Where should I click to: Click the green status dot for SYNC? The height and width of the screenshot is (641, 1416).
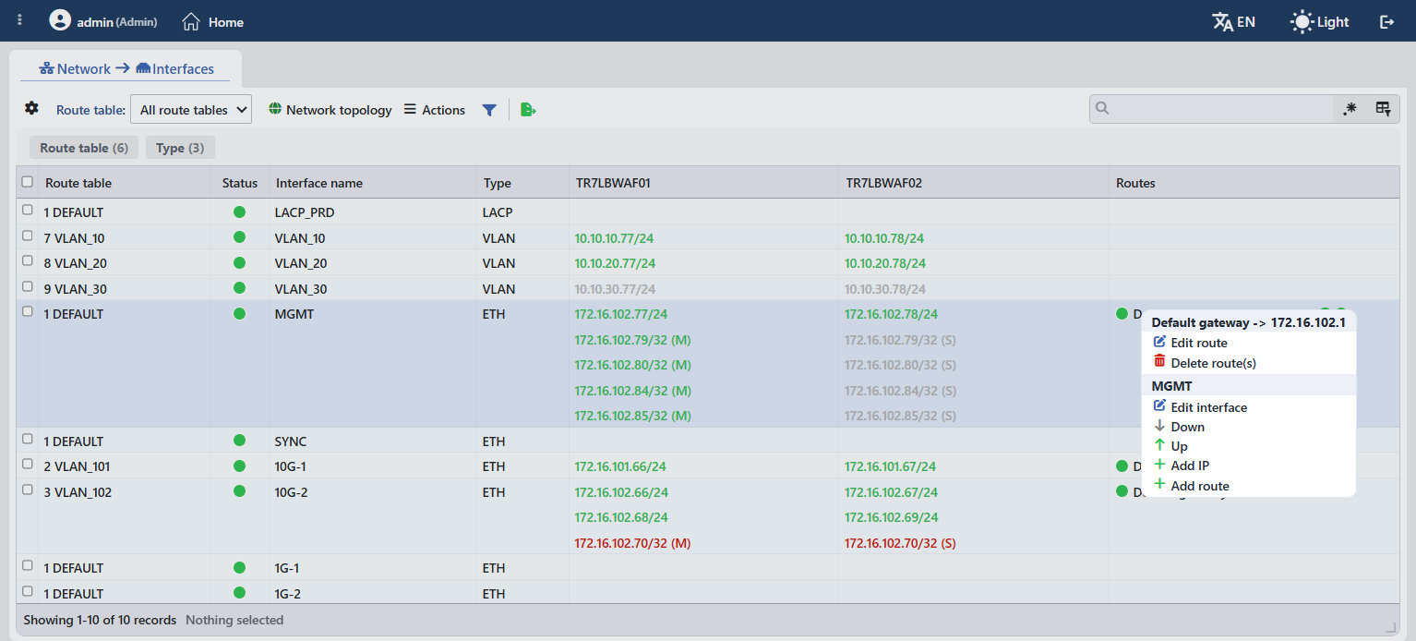240,441
